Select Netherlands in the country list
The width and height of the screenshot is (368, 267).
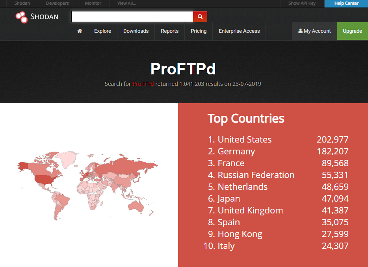[x=242, y=187]
